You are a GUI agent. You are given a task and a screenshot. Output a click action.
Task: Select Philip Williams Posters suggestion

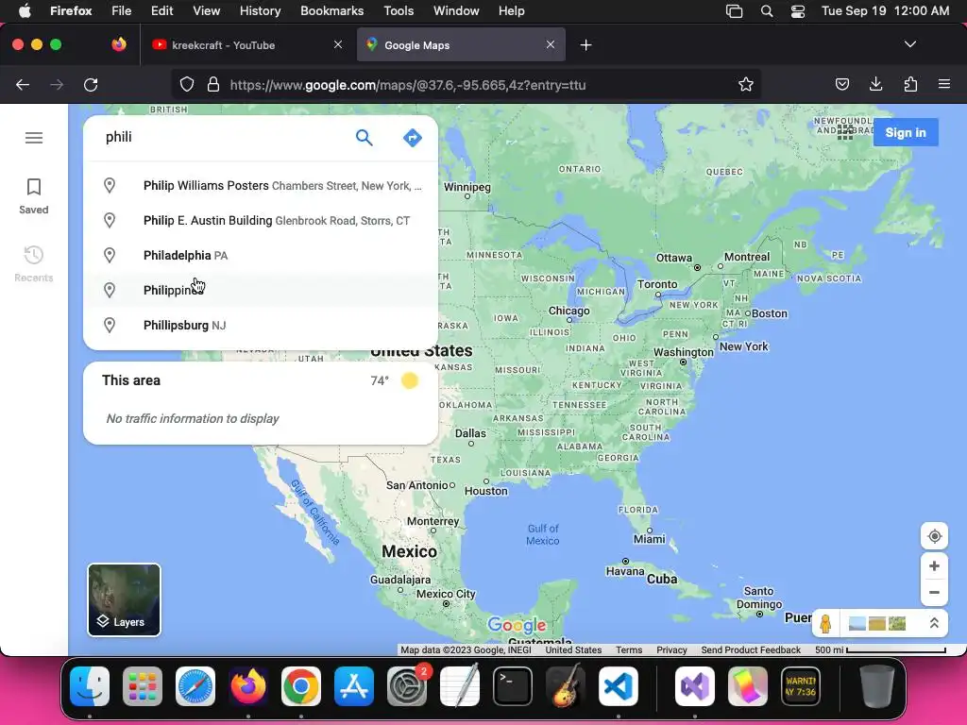pos(261,186)
